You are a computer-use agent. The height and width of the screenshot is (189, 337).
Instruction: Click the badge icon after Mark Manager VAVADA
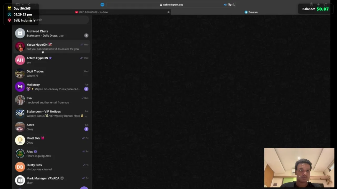click(x=62, y=178)
